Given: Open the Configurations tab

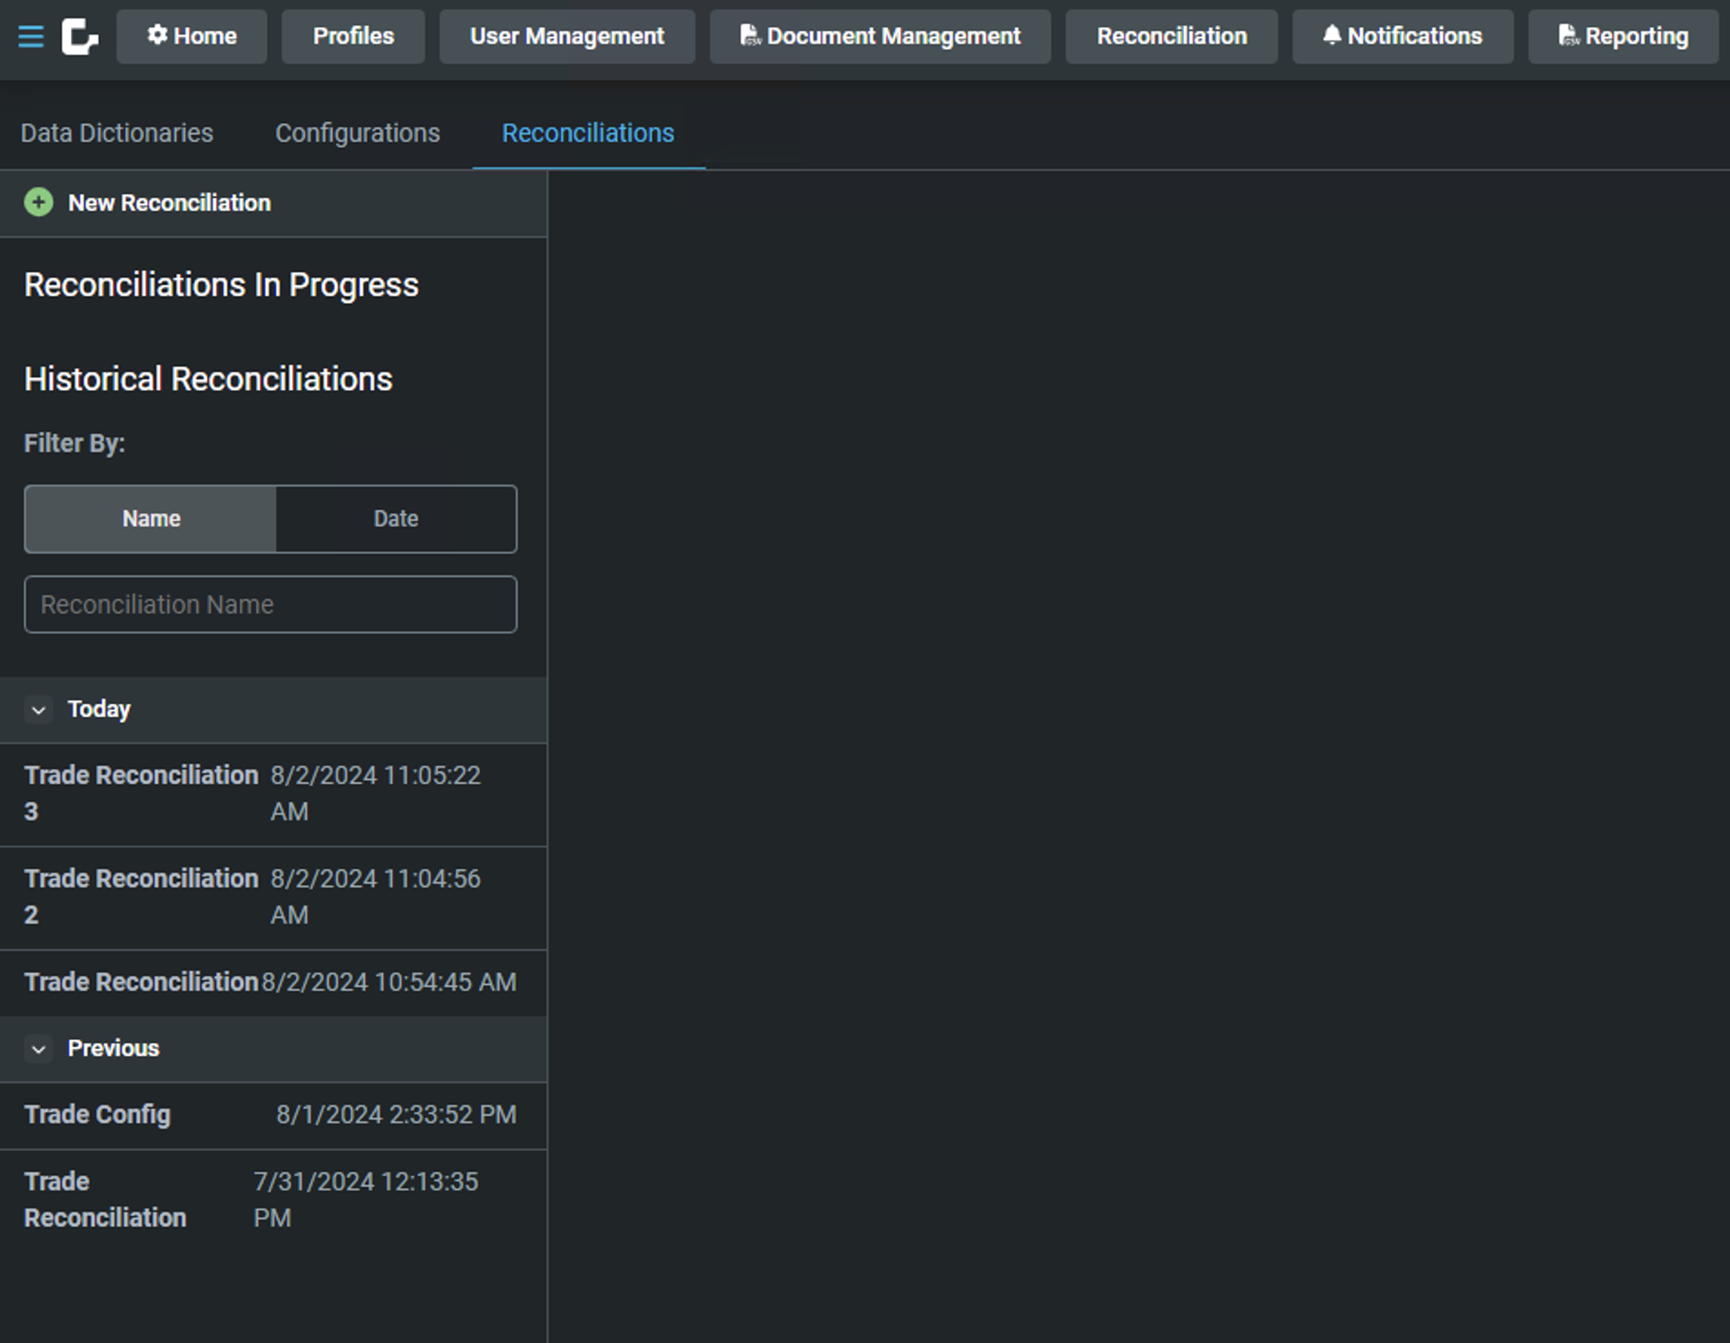Looking at the screenshot, I should [x=358, y=133].
